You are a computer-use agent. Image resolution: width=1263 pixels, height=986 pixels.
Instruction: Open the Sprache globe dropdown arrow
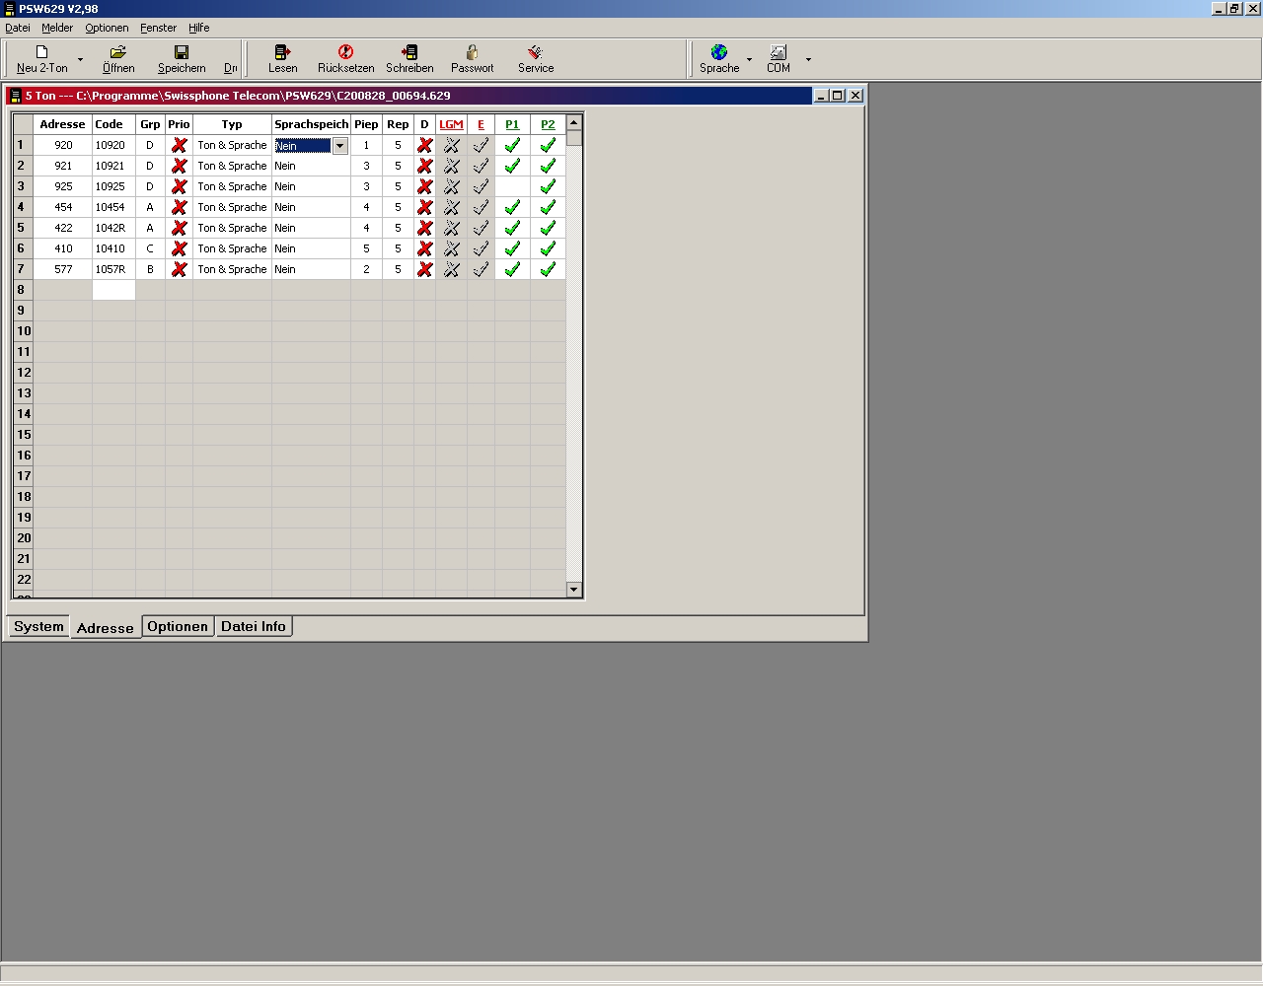749,59
